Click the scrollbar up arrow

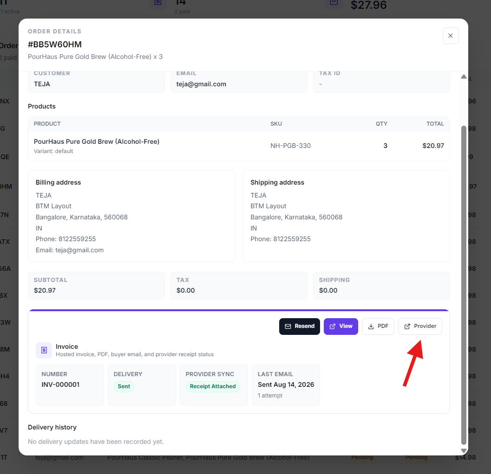point(464,77)
